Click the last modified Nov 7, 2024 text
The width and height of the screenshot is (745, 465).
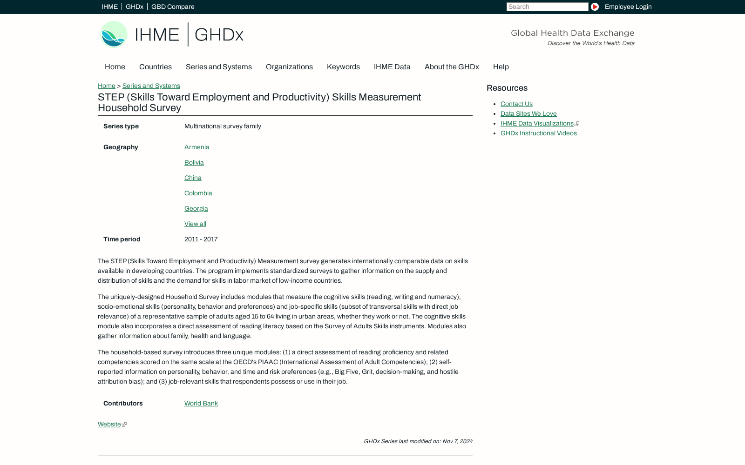coord(418,441)
